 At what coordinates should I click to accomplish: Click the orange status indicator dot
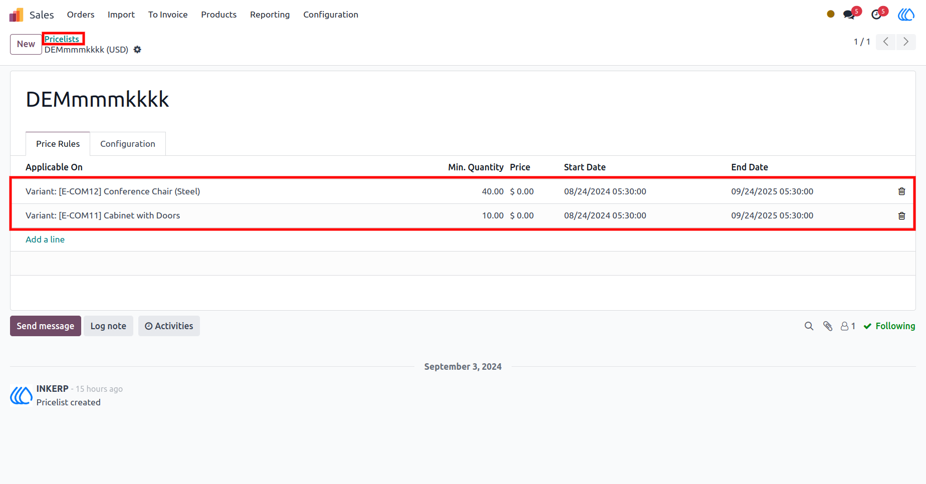point(830,14)
